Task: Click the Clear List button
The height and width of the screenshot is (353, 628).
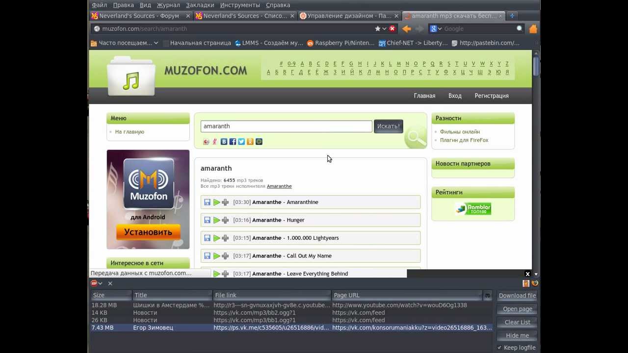Action: point(517,322)
